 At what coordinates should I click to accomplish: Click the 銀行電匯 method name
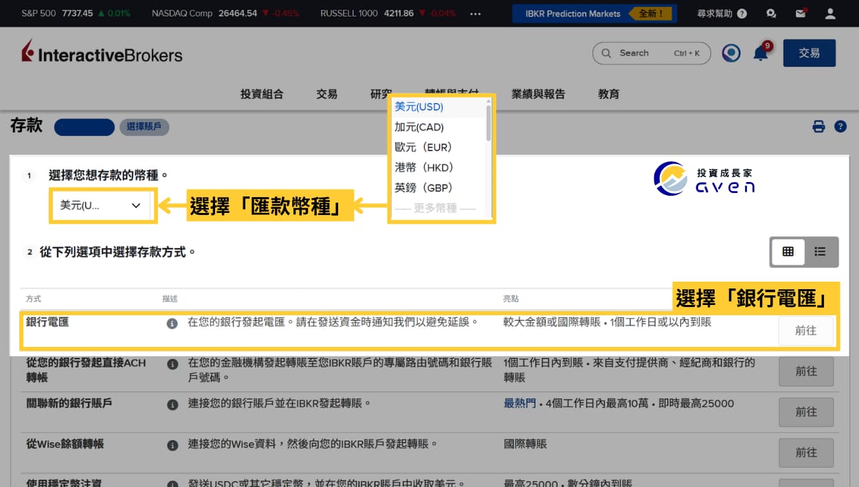pos(47,321)
